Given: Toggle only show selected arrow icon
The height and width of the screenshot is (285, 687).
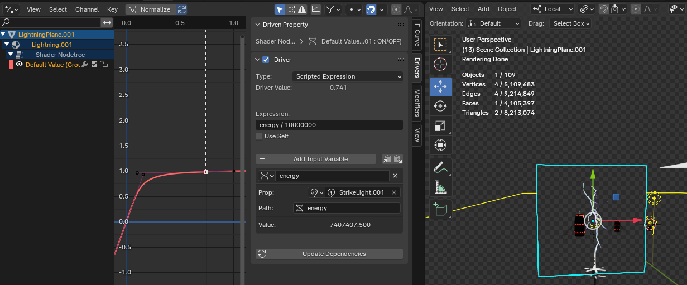Looking at the screenshot, I should (280, 9).
